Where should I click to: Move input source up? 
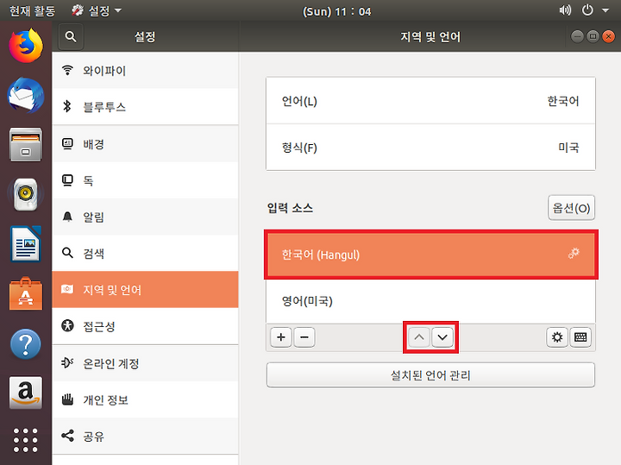click(419, 337)
